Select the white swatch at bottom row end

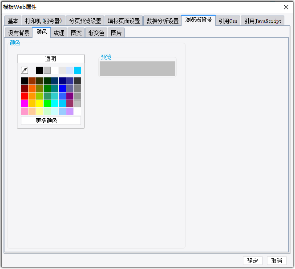77,111
